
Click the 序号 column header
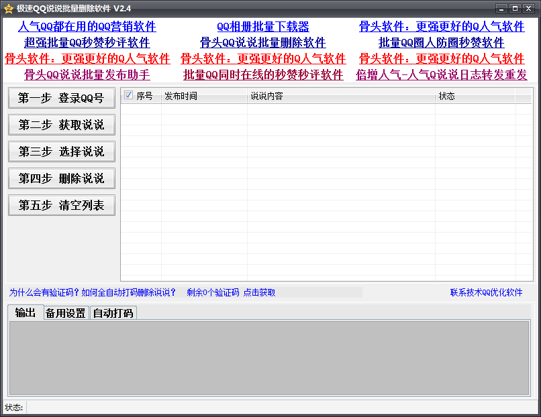[144, 96]
